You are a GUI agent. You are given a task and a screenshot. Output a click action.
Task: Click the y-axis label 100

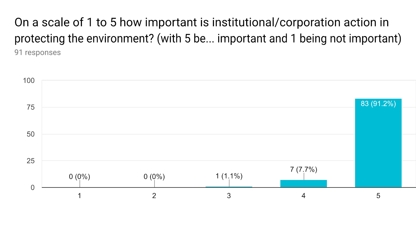tap(29, 81)
